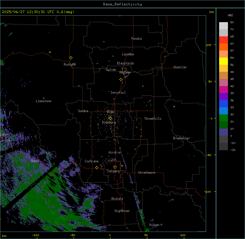Click the Banff label
245x239 pixels.
click(35, 161)
